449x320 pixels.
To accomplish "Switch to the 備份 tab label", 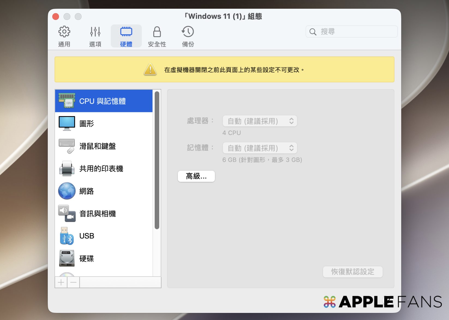I will coord(188,44).
